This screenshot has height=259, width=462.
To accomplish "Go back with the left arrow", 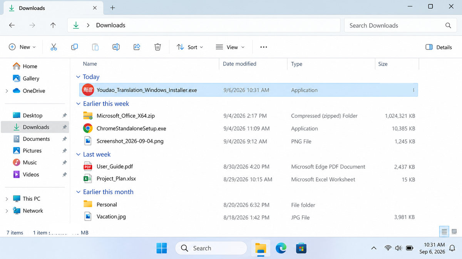I will pos(12,25).
